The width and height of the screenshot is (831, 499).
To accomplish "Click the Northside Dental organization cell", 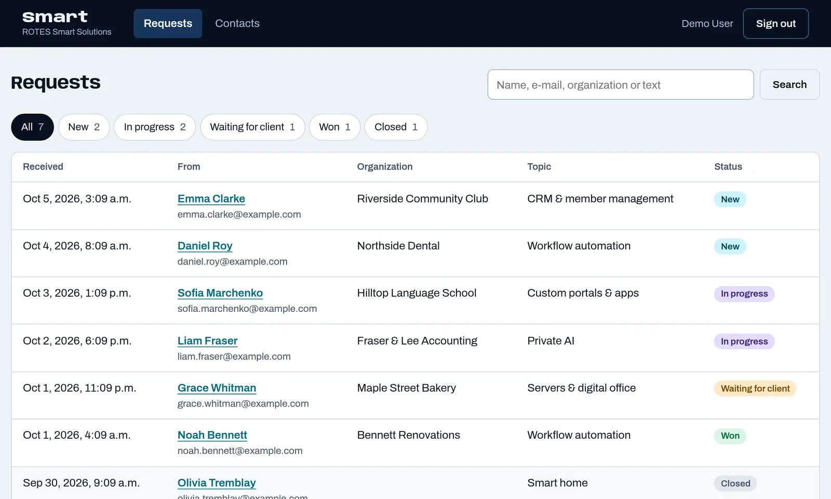I will (x=398, y=246).
